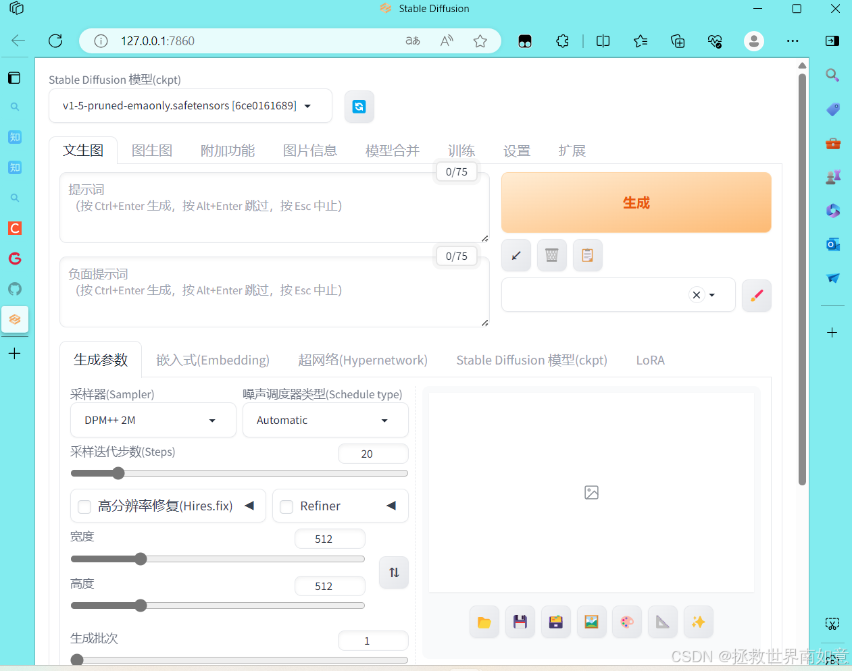
Task: Open the browser favorites list icon
Action: point(641,41)
